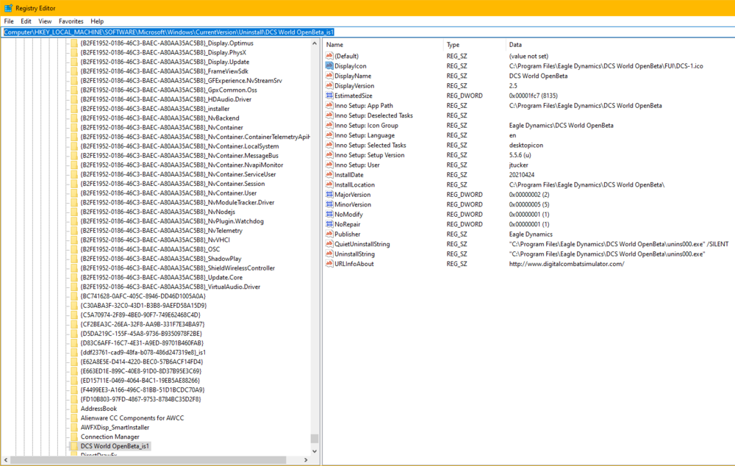Click the '5.5.6 (u)' setup version data
This screenshot has height=466, width=735.
coord(520,154)
